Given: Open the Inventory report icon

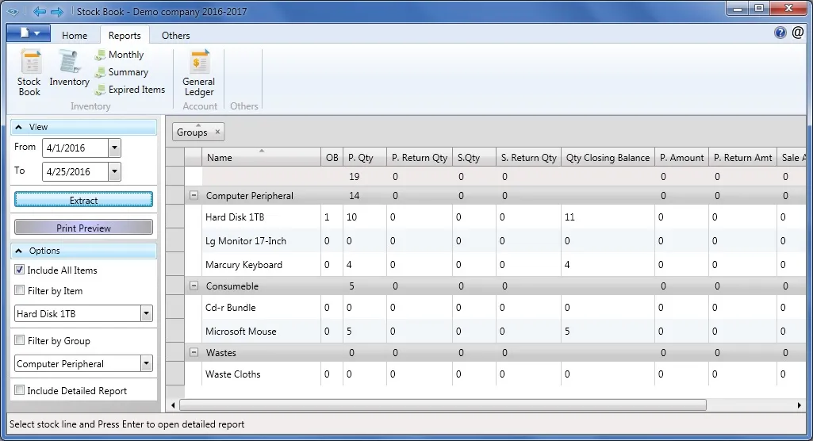Looking at the screenshot, I should pos(69,68).
